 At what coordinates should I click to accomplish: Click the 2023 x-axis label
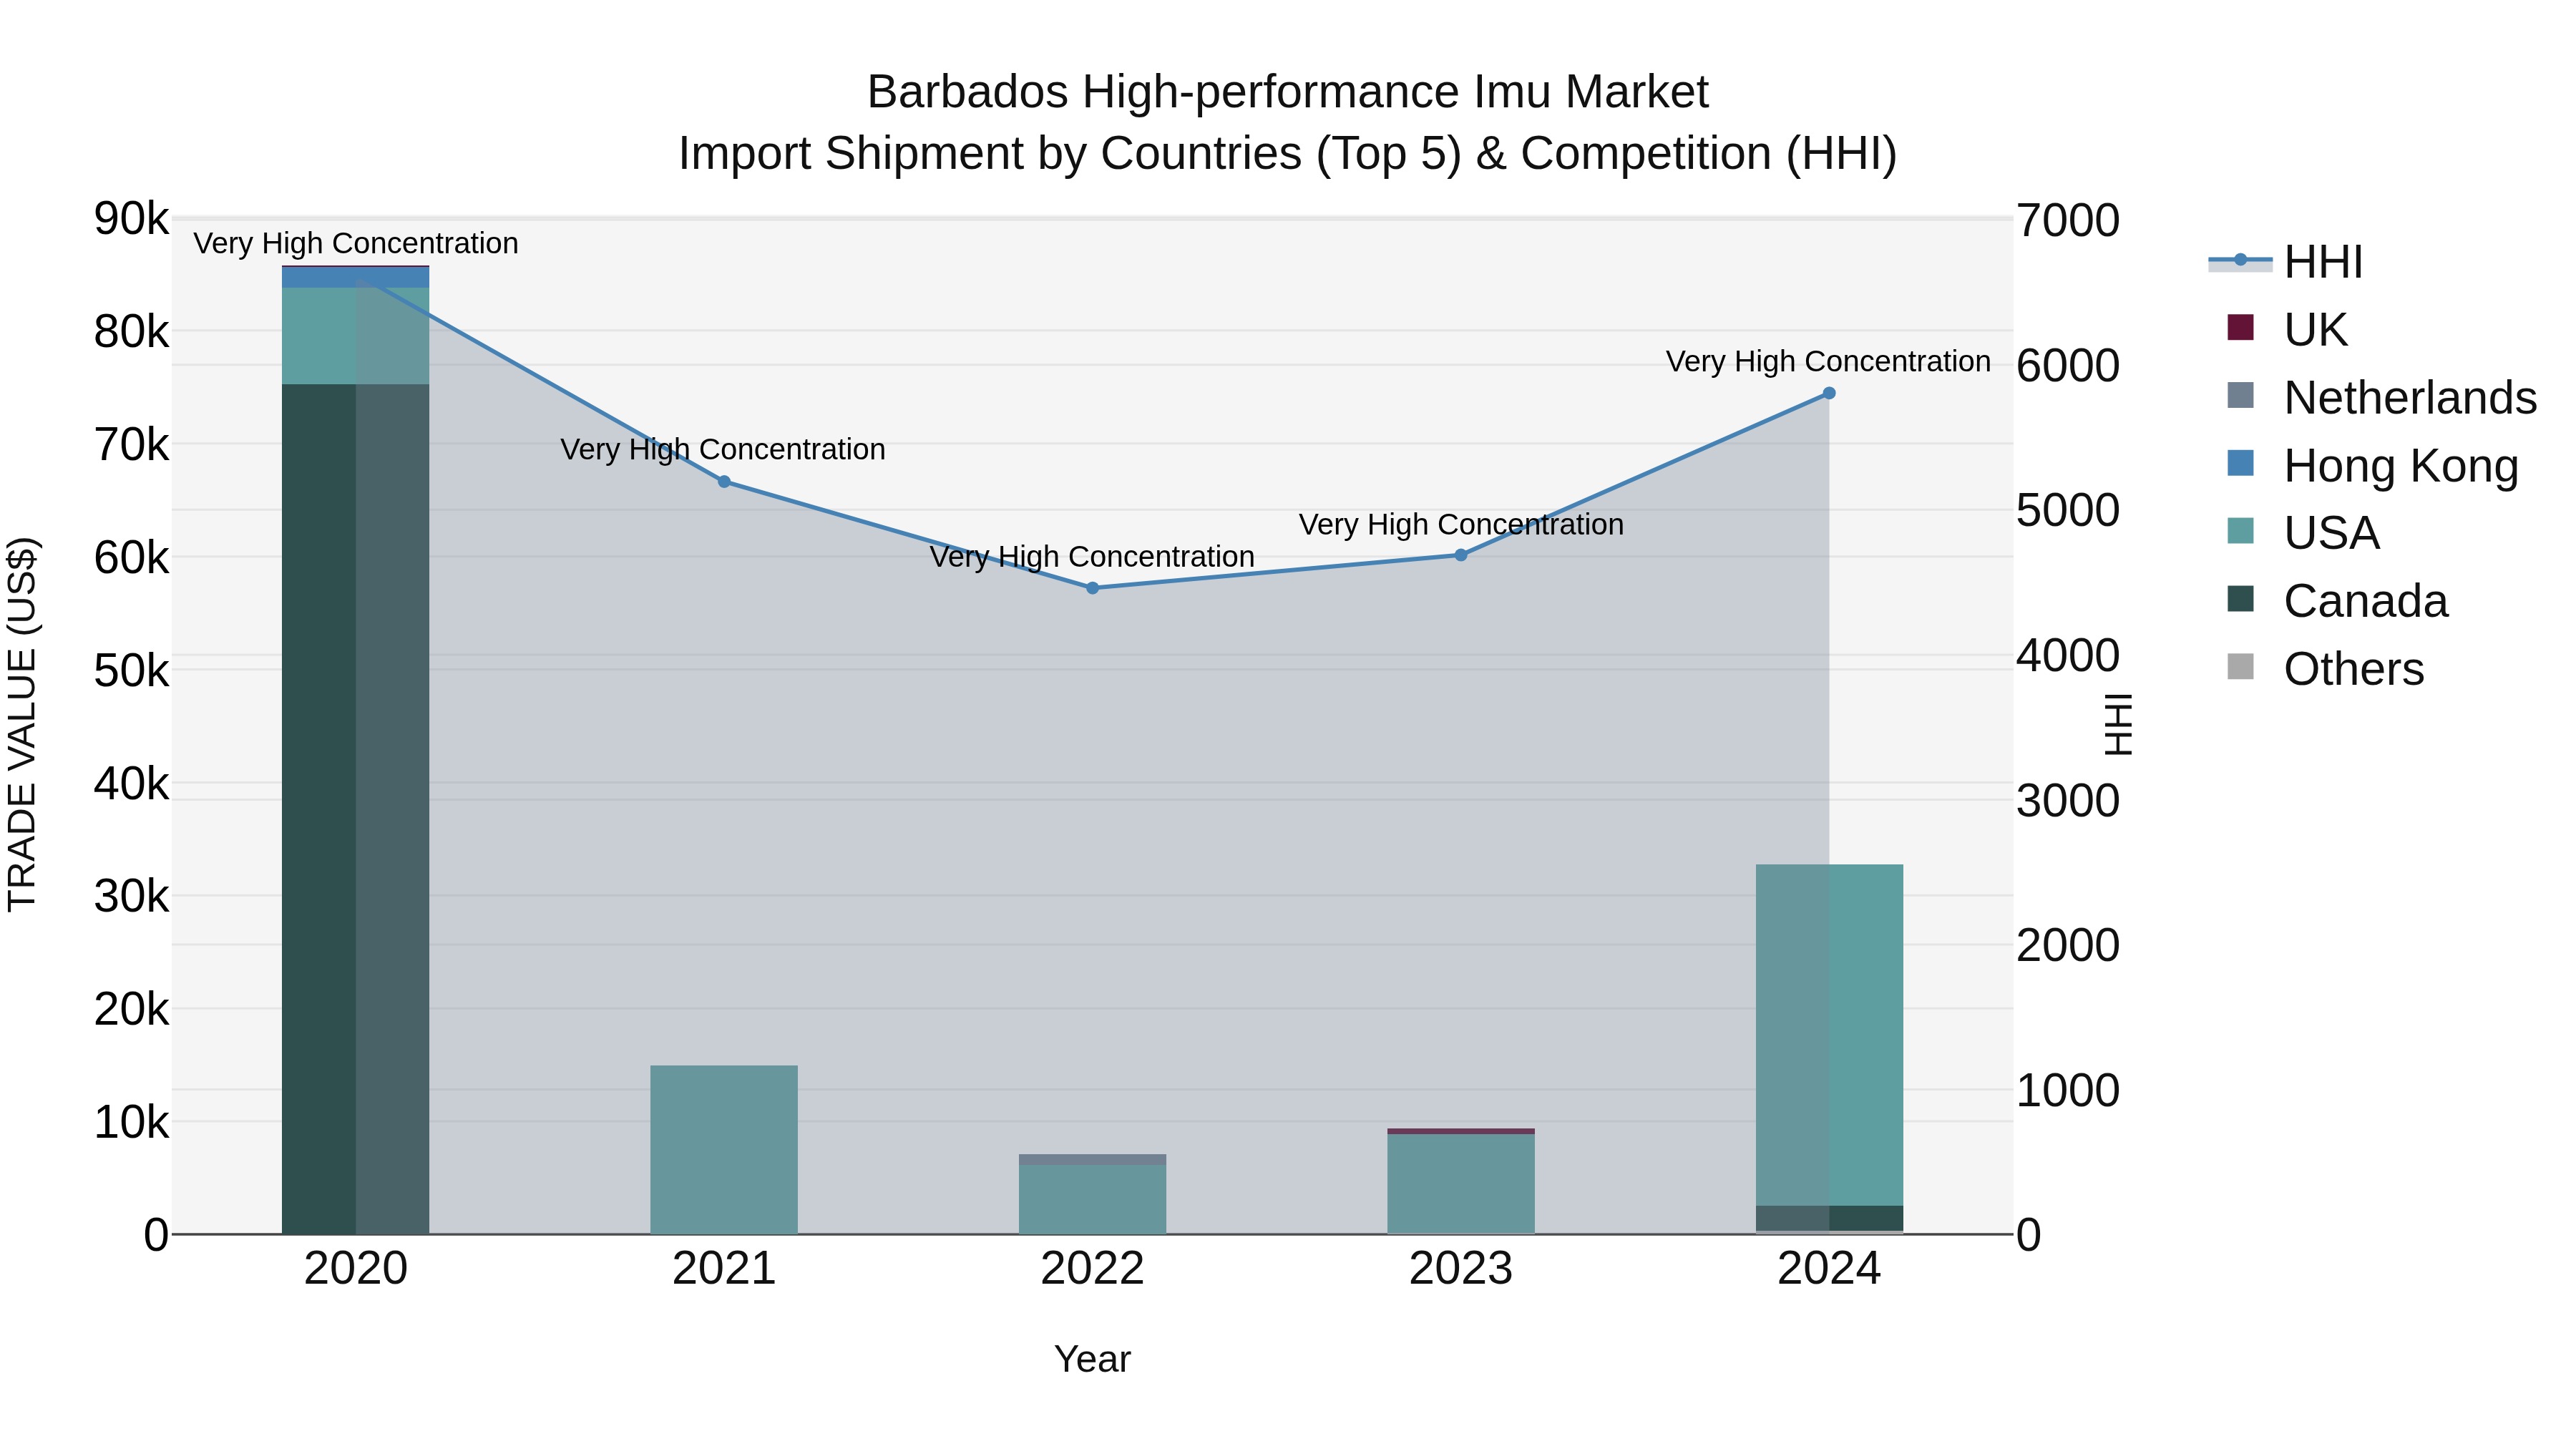tap(1461, 1269)
